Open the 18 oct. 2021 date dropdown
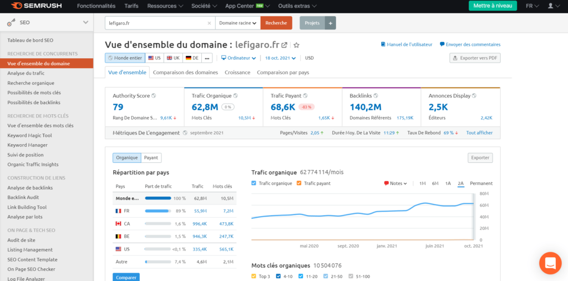 click(x=280, y=58)
